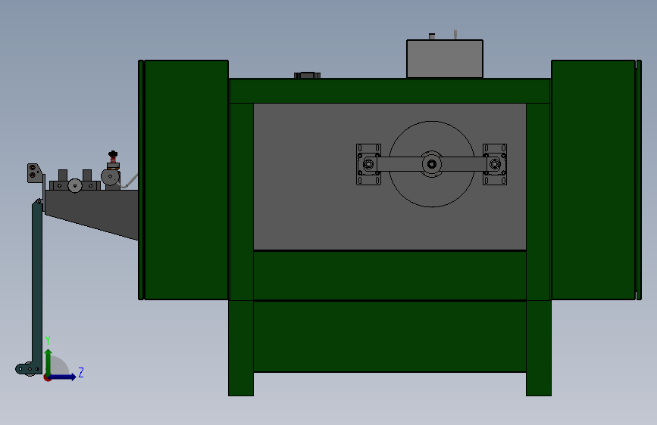Select the small roller wheel on the left shelf
The width and height of the screenshot is (657, 425).
tap(74, 185)
